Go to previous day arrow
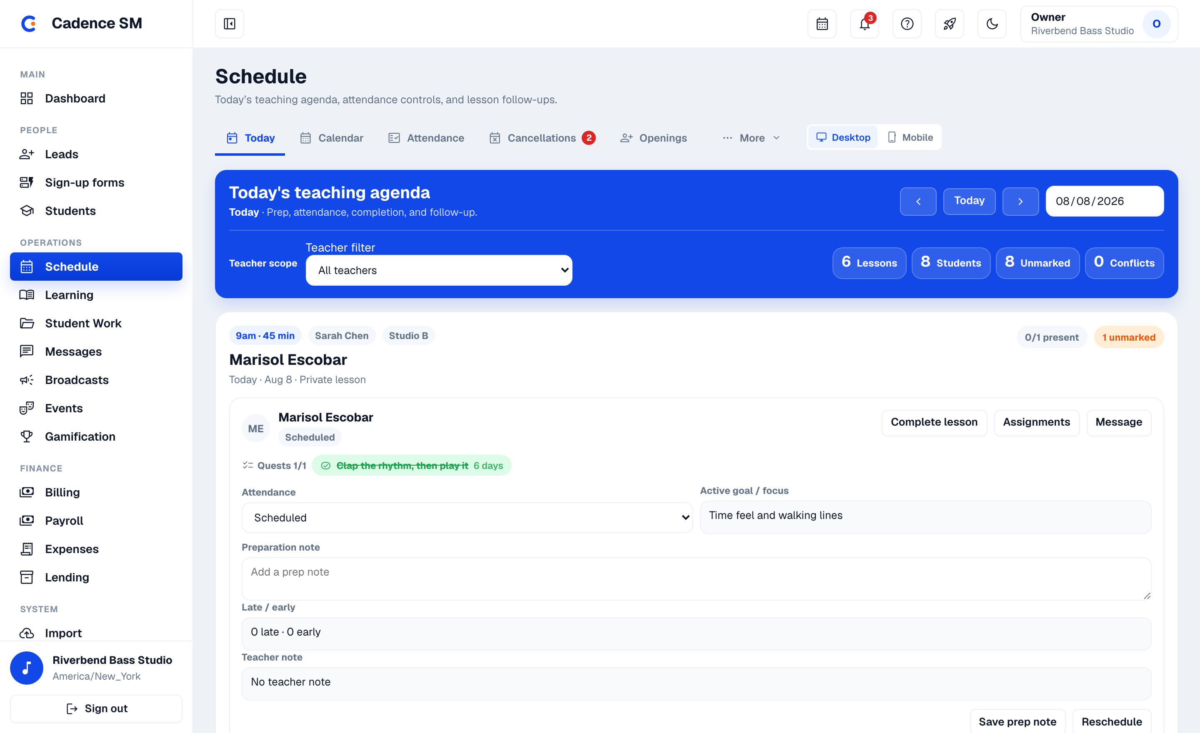This screenshot has width=1200, height=733. 918,201
